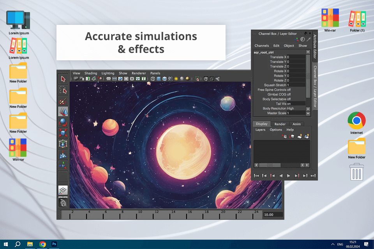The width and height of the screenshot is (374, 249).
Task: Create new layer from selected icon
Action: coord(307,136)
